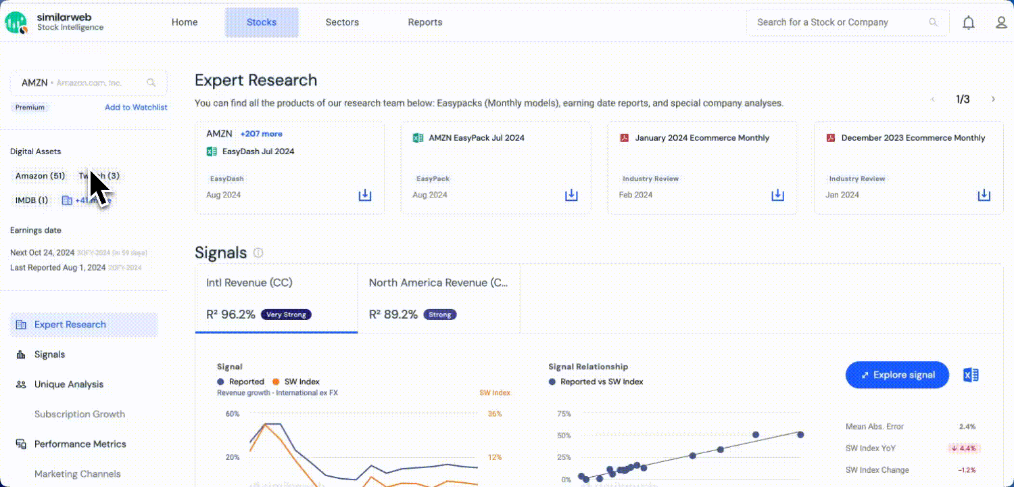1014x487 pixels.
Task: Click the SW Index YoY 4.4% value
Action: pyautogui.click(x=964, y=448)
